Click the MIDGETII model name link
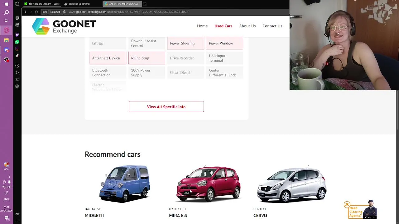 click(x=94, y=215)
